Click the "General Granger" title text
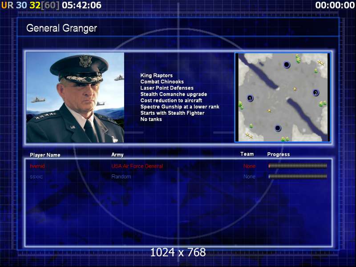The image size is (356, 267). tap(61, 28)
